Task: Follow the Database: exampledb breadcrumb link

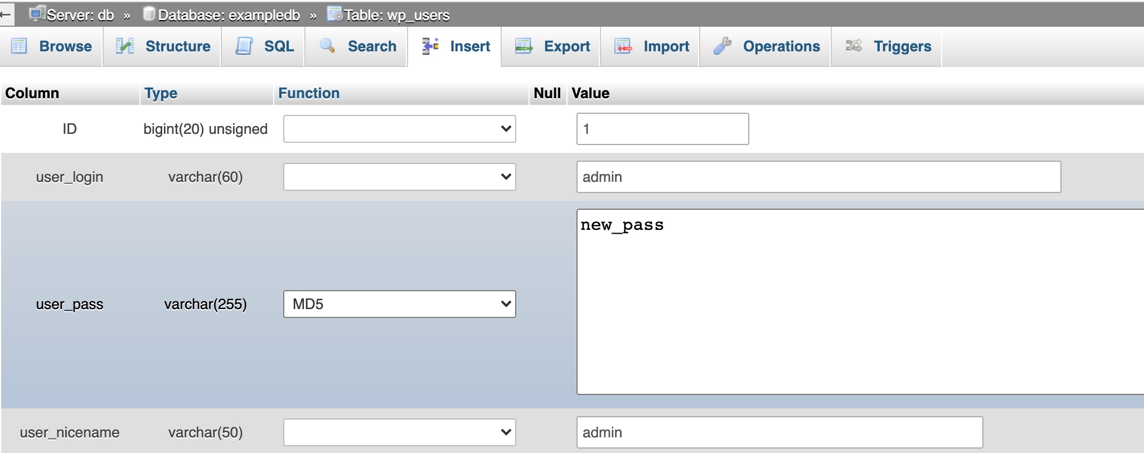Action: (229, 15)
